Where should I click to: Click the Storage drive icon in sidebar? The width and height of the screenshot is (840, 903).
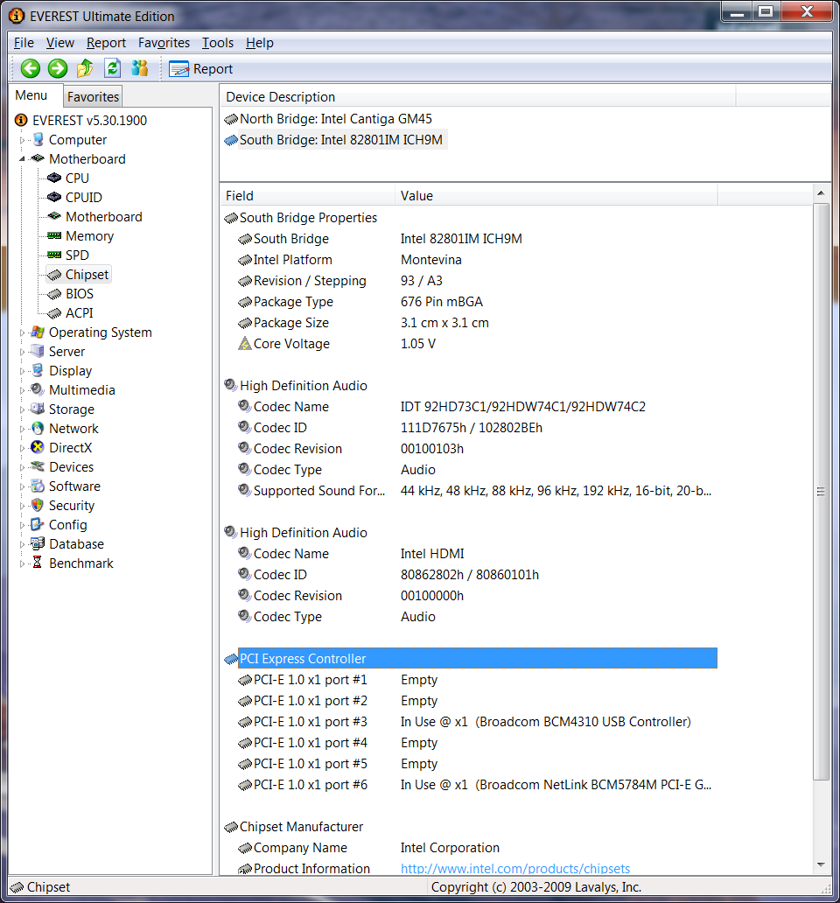tap(38, 409)
